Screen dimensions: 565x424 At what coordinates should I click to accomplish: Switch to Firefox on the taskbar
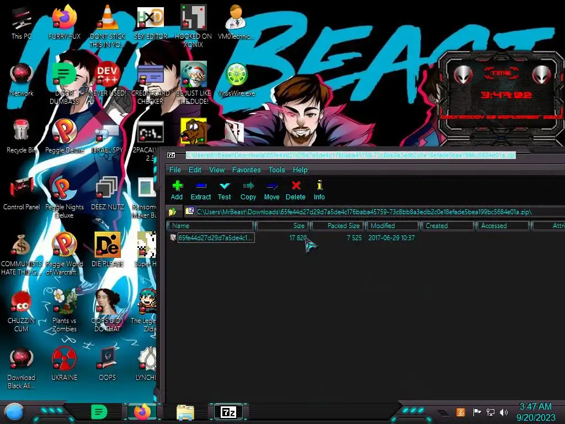(142, 412)
